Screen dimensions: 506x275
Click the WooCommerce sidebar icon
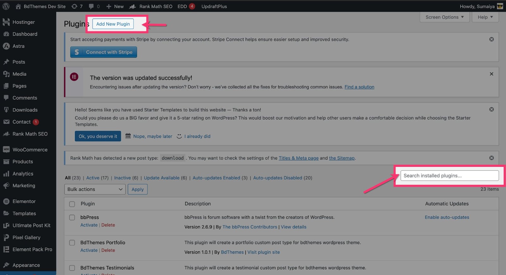6,149
